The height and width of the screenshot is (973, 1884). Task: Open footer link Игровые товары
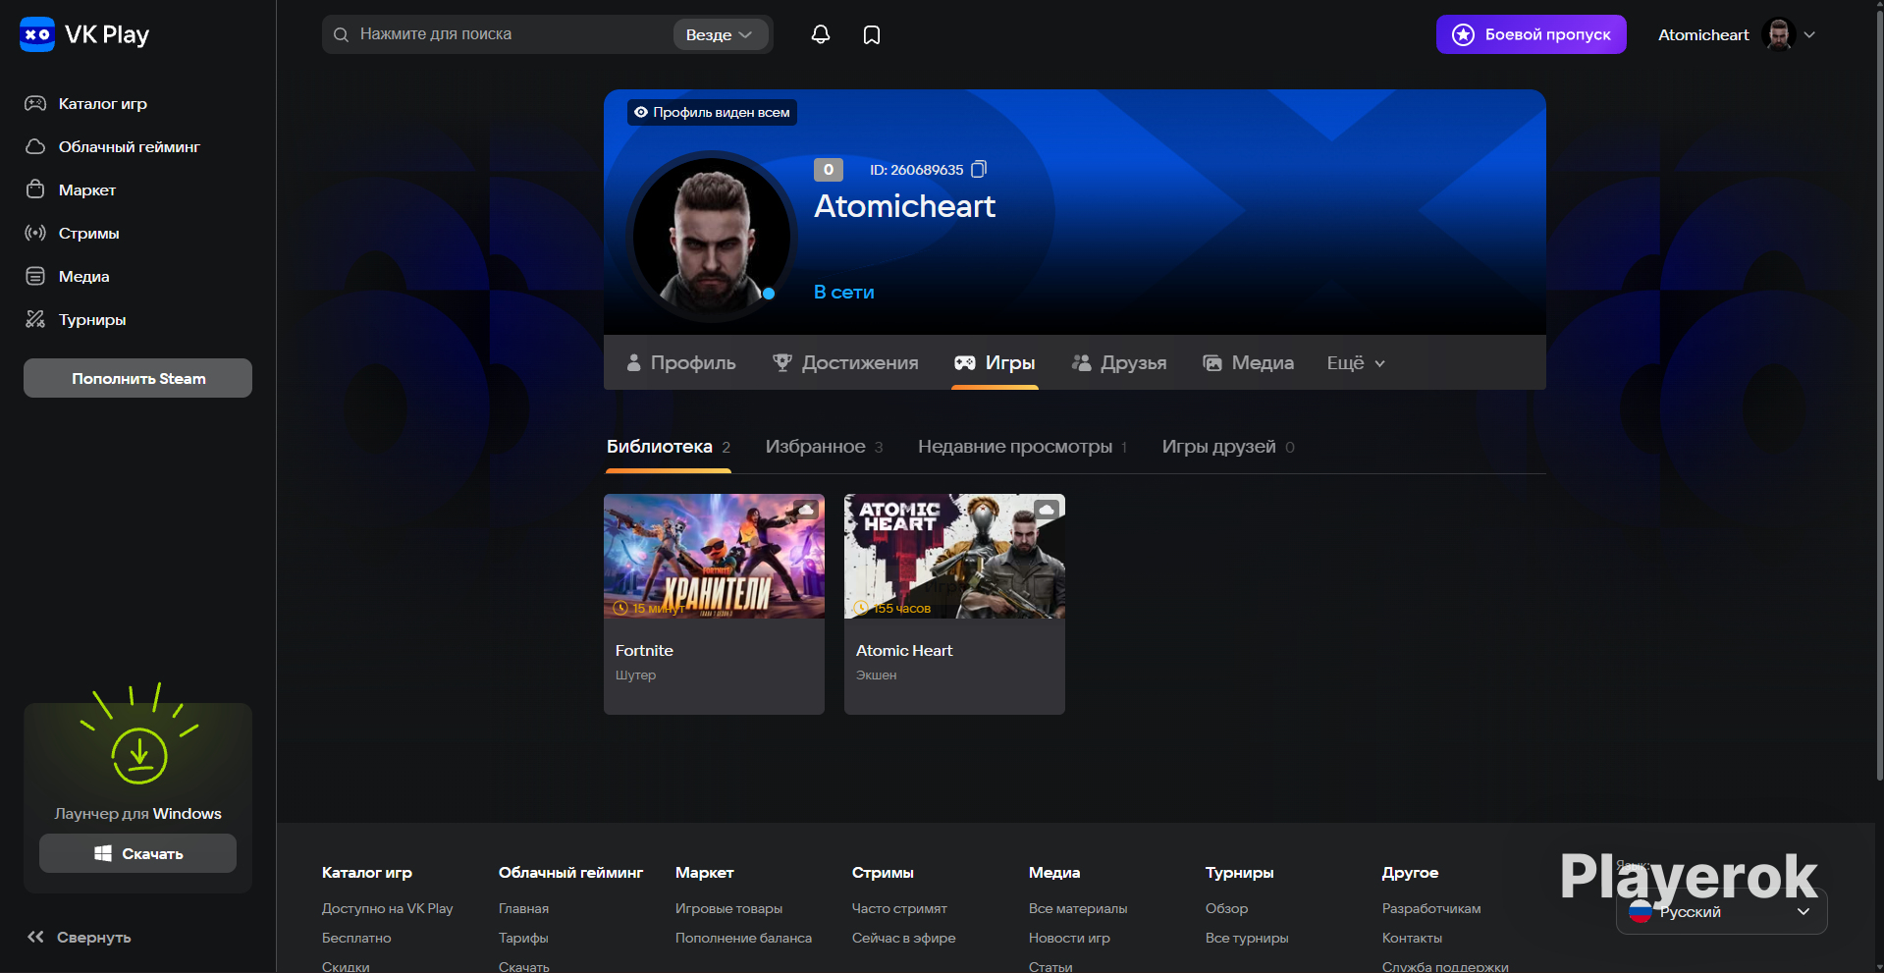[728, 908]
